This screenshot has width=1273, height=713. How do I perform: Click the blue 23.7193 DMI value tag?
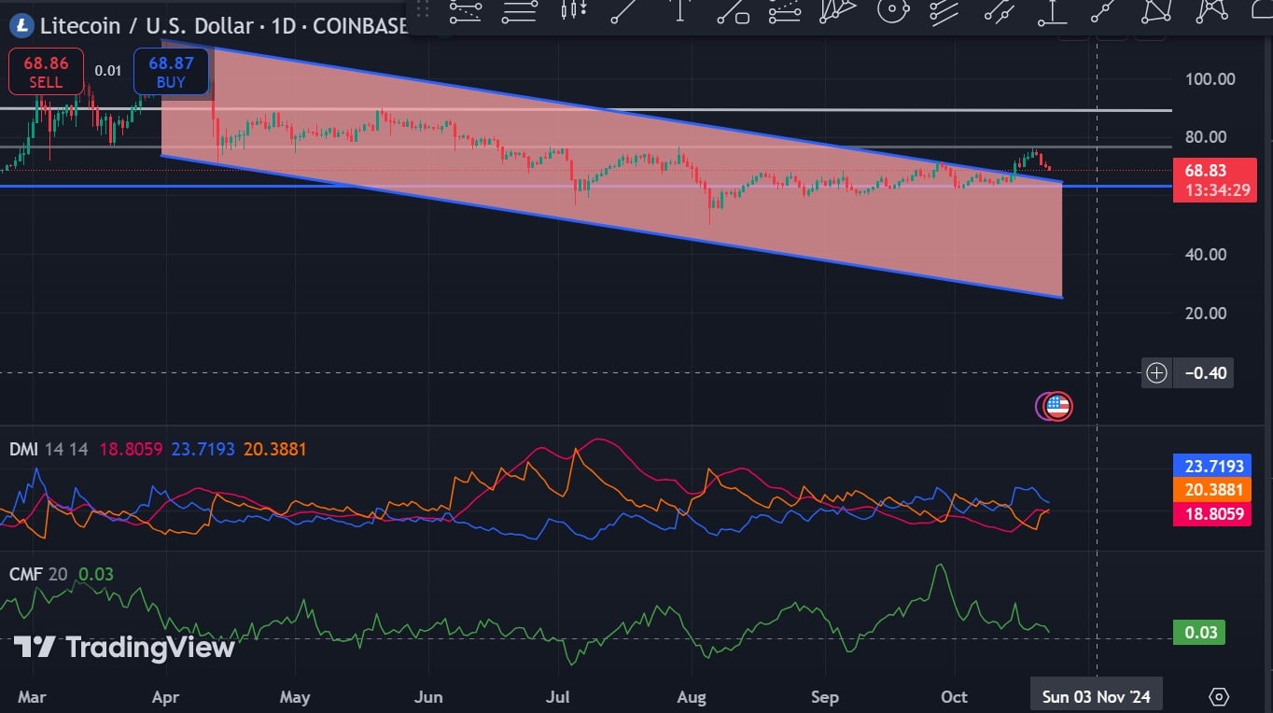(1213, 465)
